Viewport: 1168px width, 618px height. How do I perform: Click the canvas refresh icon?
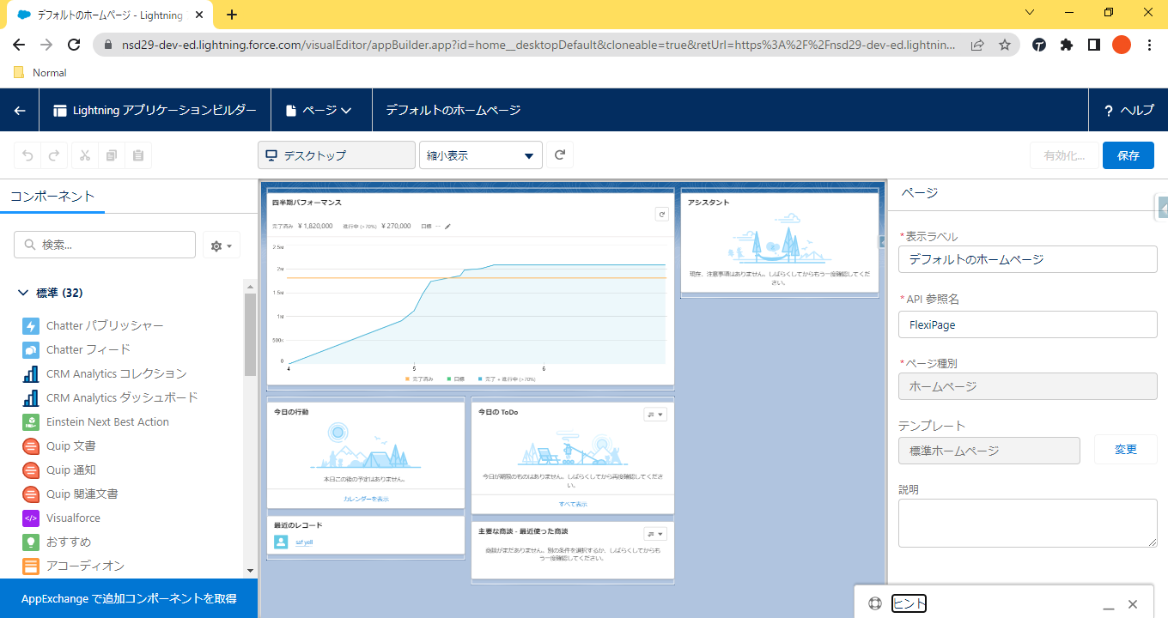coord(560,155)
